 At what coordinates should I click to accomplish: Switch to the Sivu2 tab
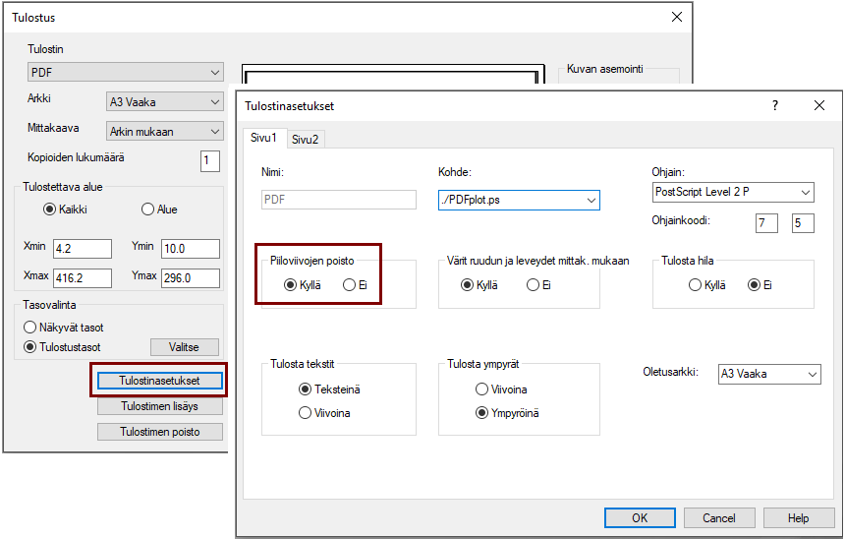pos(305,139)
